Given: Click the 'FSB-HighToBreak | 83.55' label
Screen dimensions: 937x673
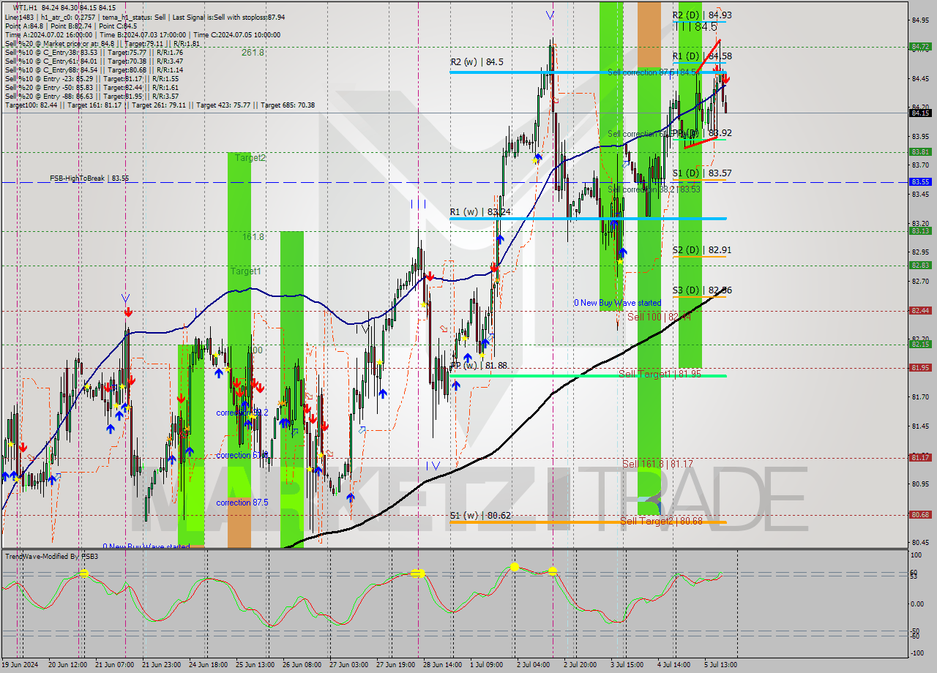Looking at the screenshot, I should tap(89, 178).
